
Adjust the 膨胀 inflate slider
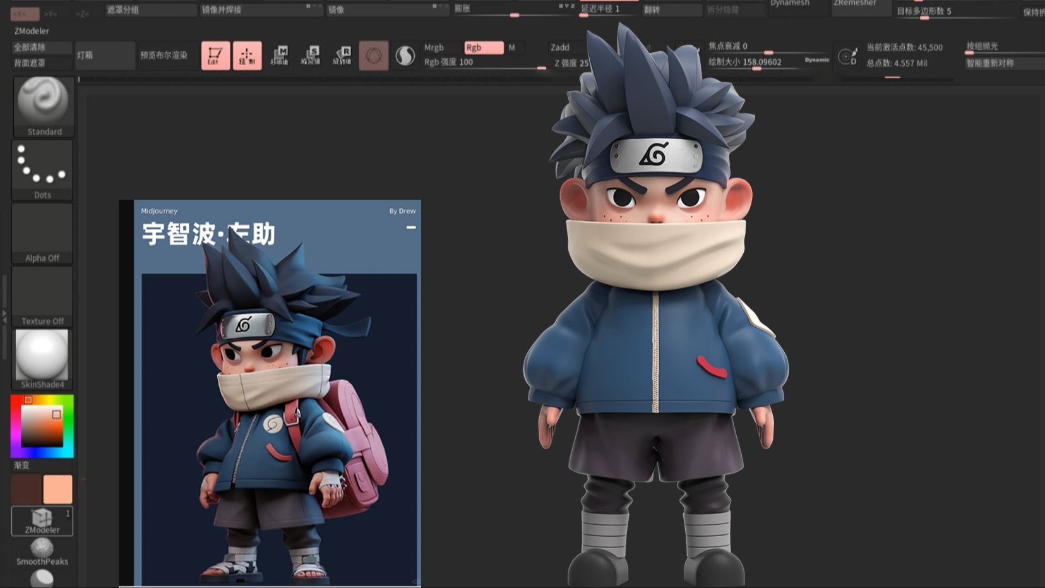514,10
